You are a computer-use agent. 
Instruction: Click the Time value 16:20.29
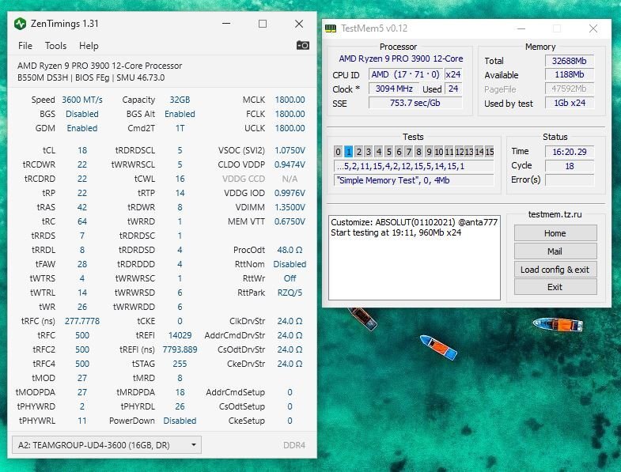point(570,152)
